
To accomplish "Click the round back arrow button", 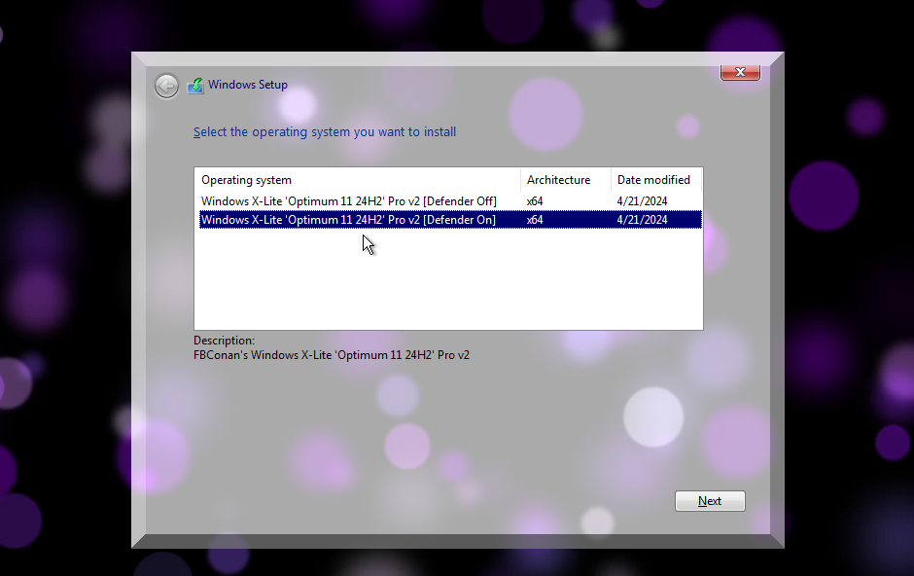I will tap(166, 87).
